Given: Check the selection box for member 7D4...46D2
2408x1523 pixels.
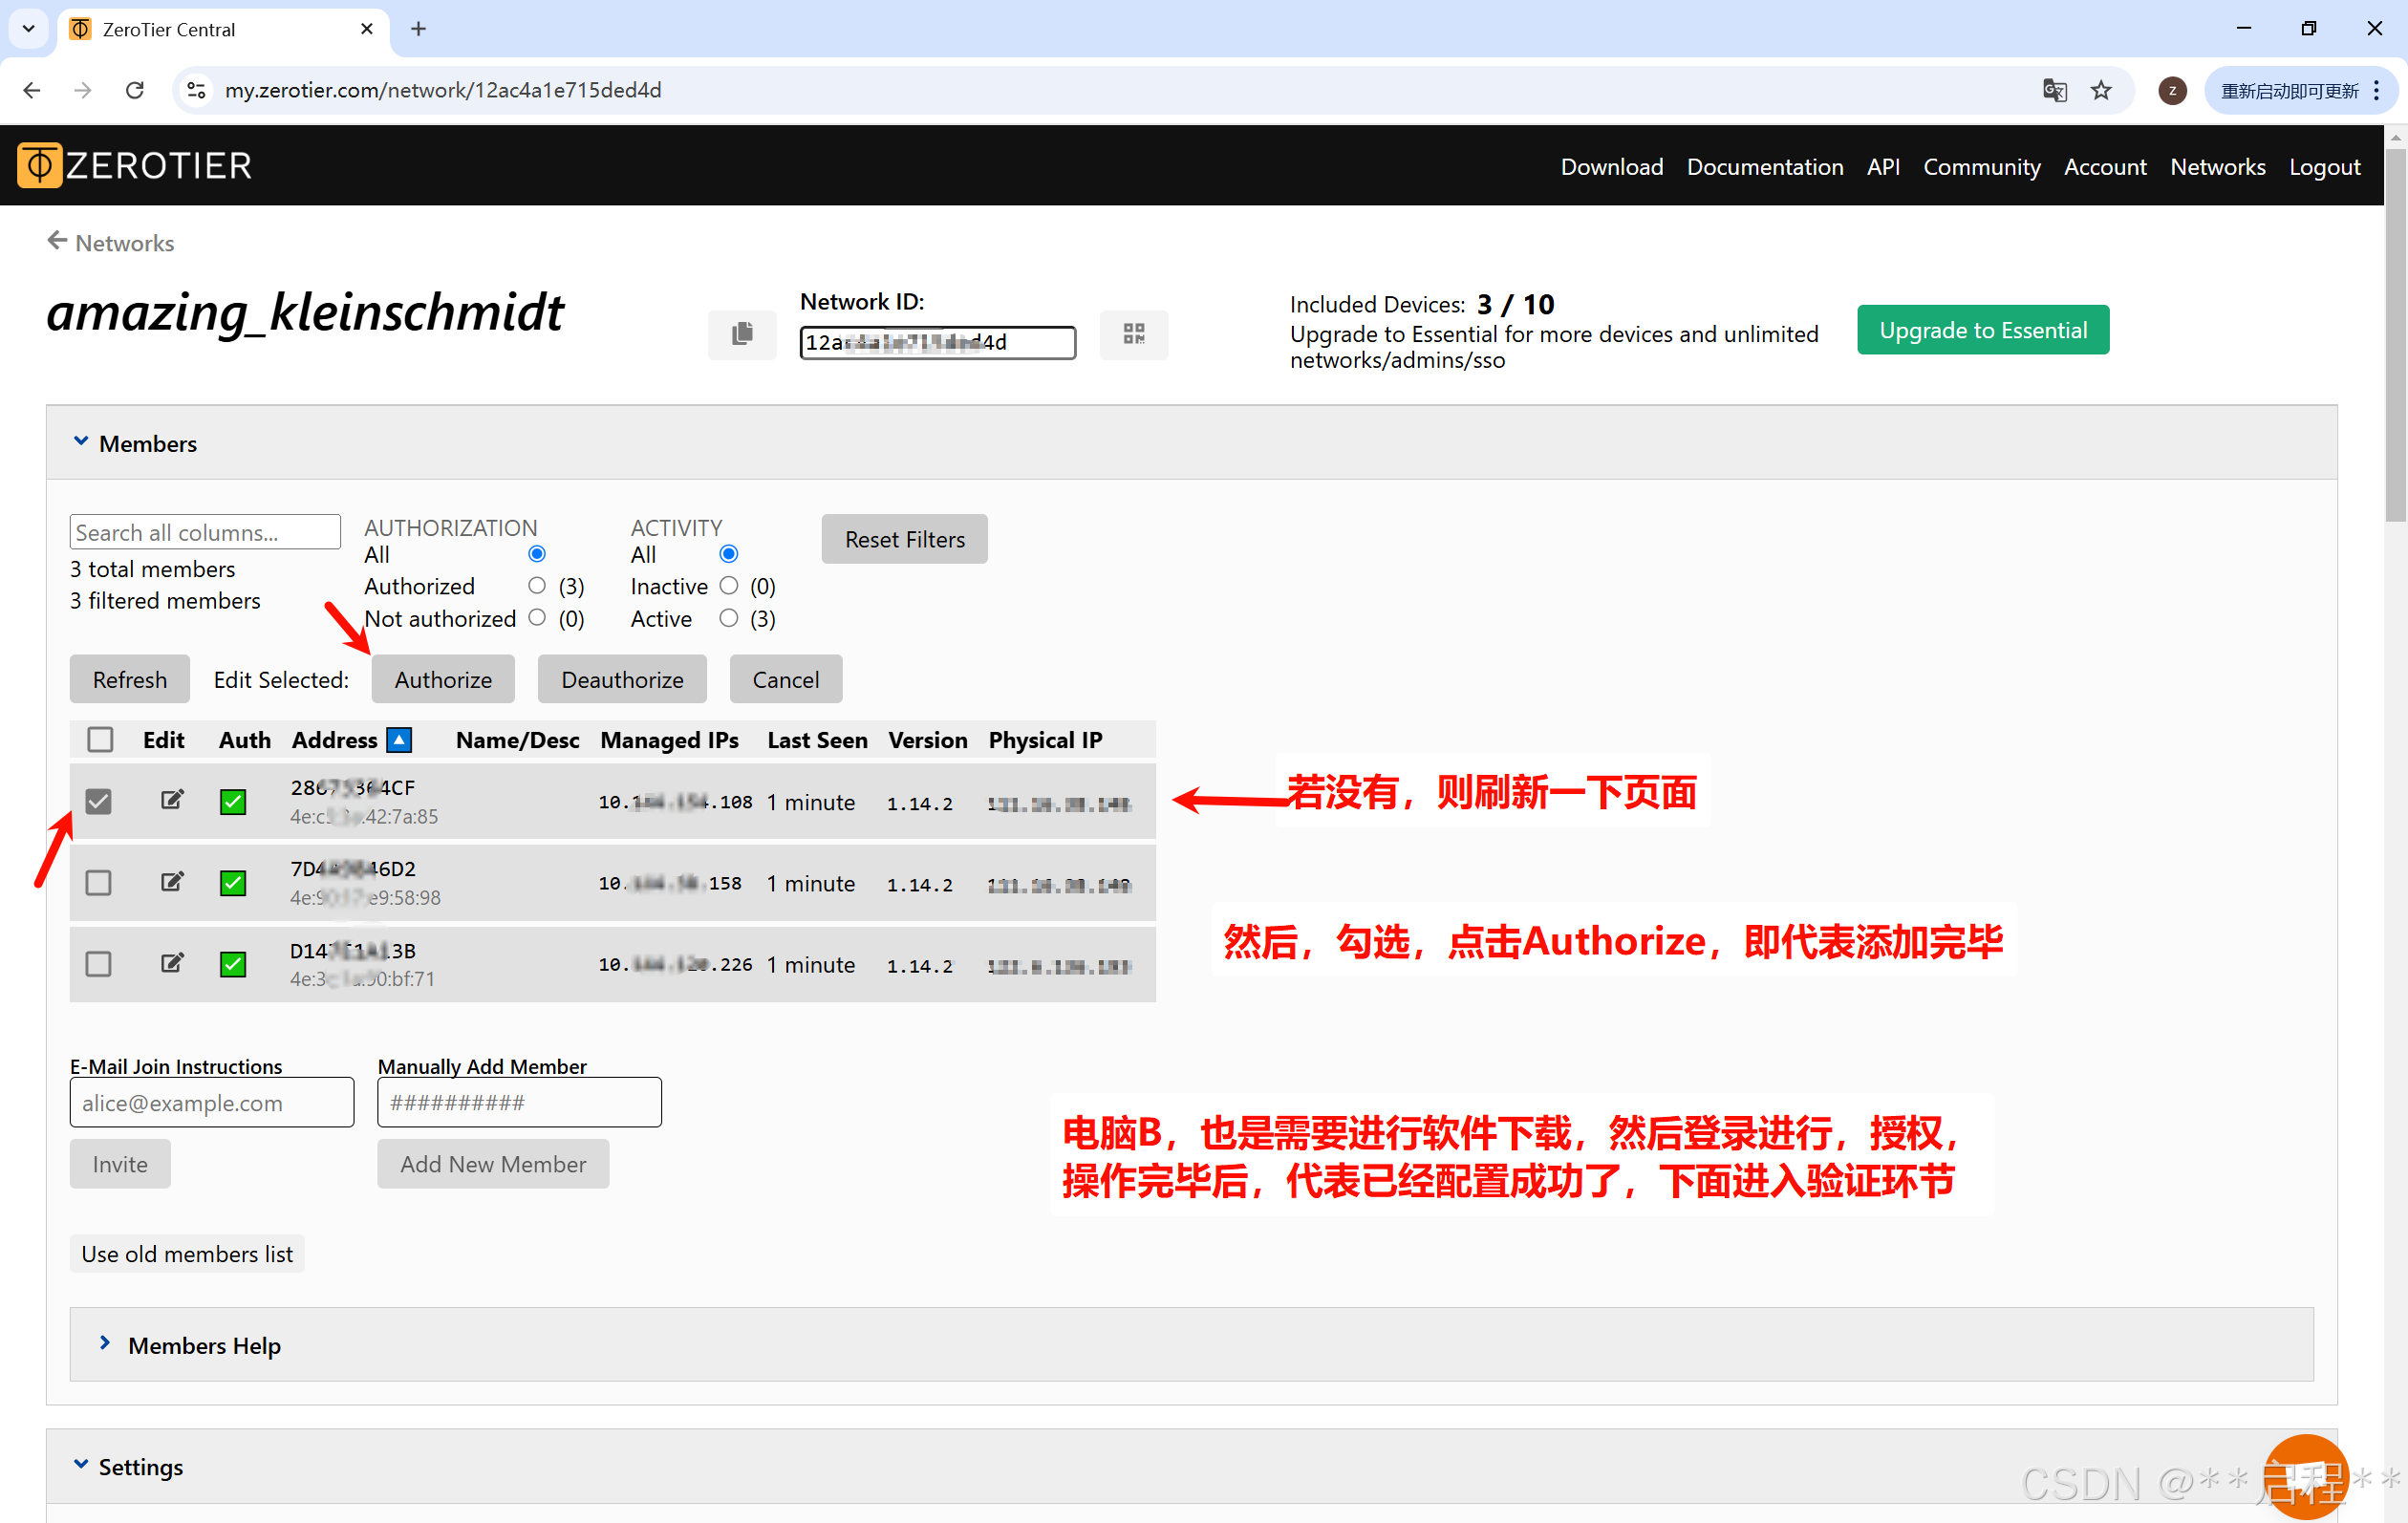Looking at the screenshot, I should (x=98, y=883).
